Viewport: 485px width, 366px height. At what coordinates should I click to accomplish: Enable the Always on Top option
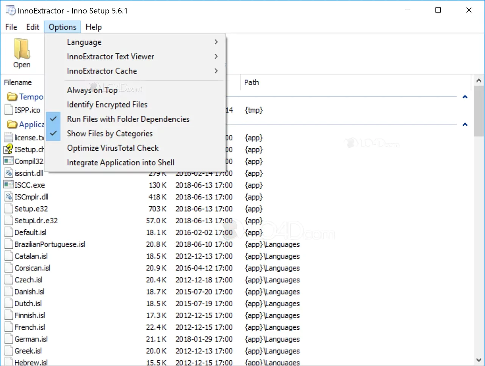click(92, 90)
